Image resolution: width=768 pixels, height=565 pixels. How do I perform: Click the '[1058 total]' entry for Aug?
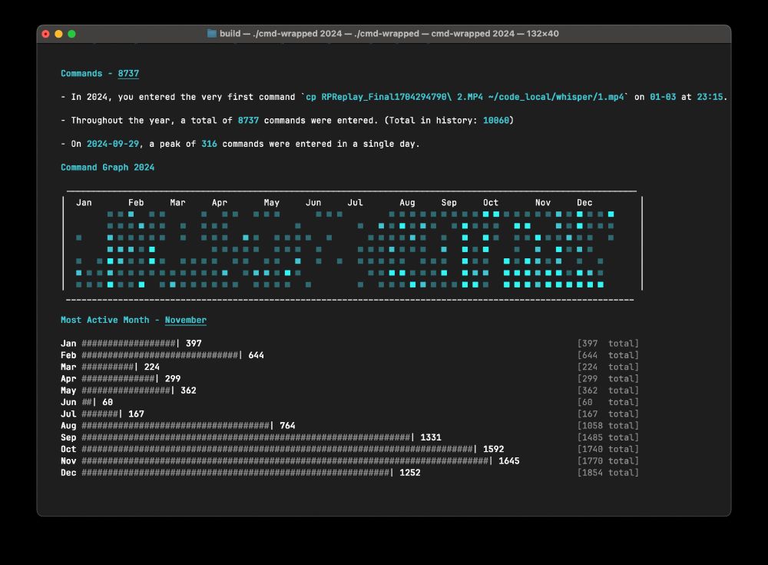pos(607,426)
